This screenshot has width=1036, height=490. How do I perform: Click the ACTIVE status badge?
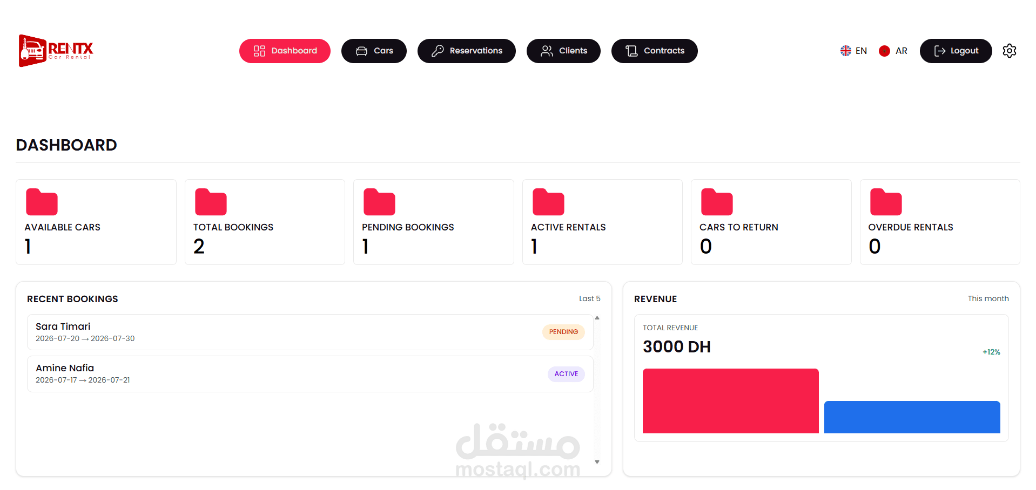coord(566,374)
